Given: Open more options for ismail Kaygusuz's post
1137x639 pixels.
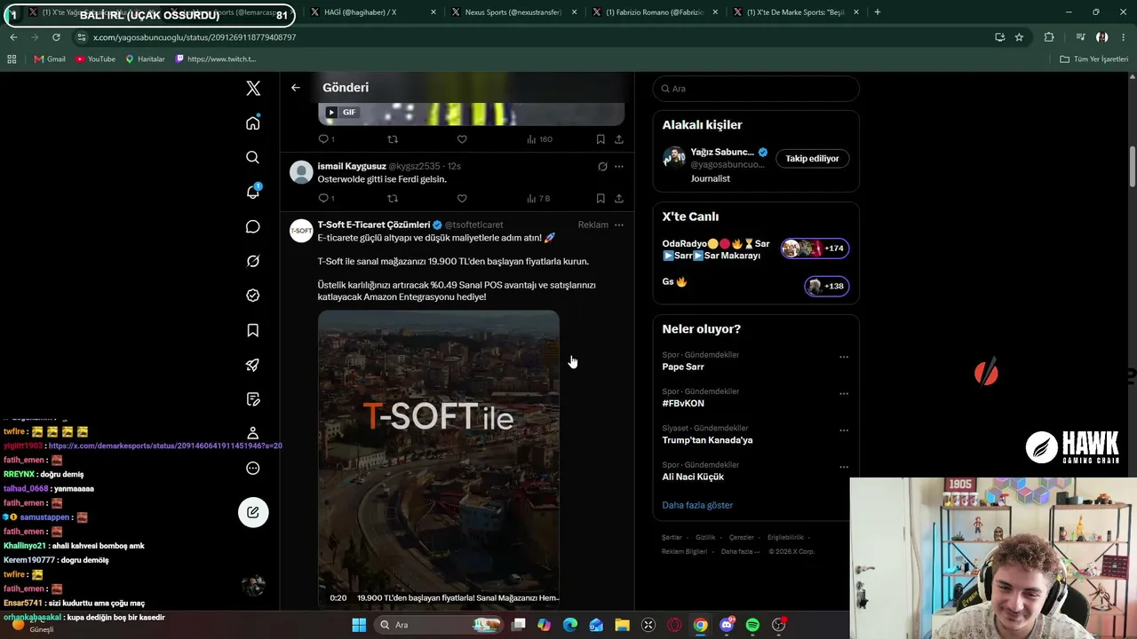Looking at the screenshot, I should [x=619, y=167].
